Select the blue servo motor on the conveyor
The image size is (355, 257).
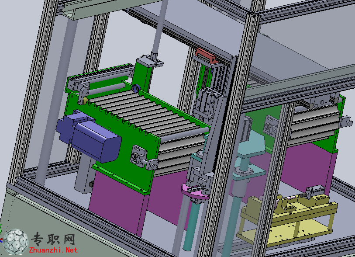pos(89,137)
